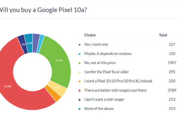Click the teal dot beside "None of the above"
Screen dimensions: 179x119
(x=79, y=109)
